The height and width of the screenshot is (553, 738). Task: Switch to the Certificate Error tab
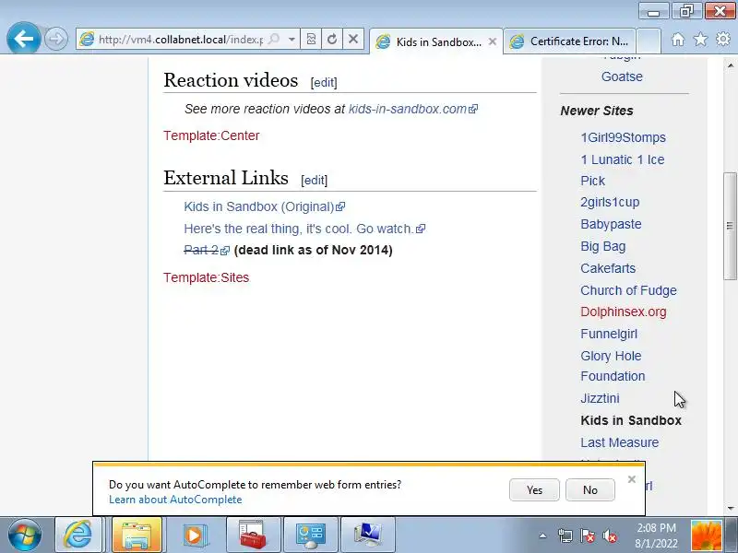pyautogui.click(x=569, y=41)
